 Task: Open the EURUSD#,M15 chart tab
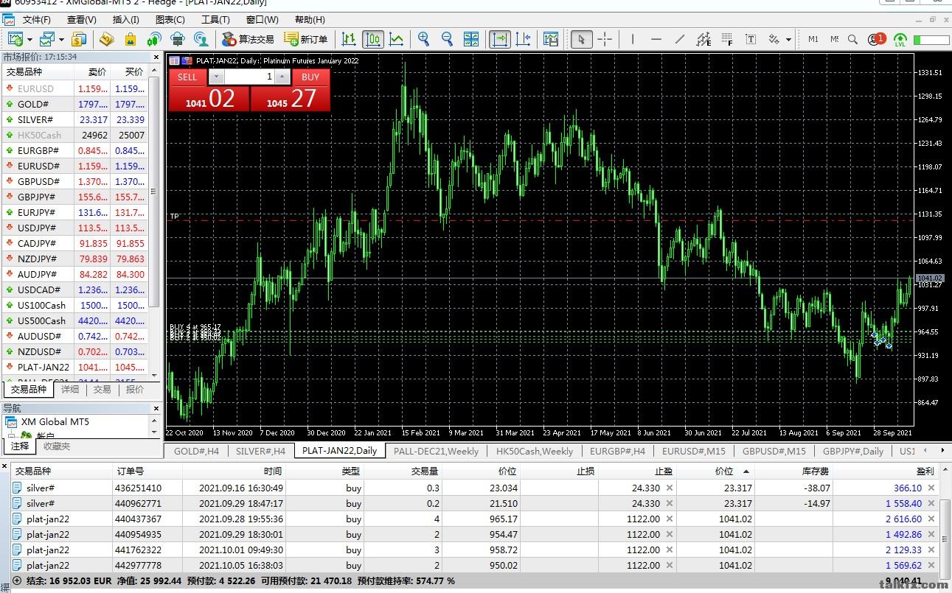pos(694,451)
